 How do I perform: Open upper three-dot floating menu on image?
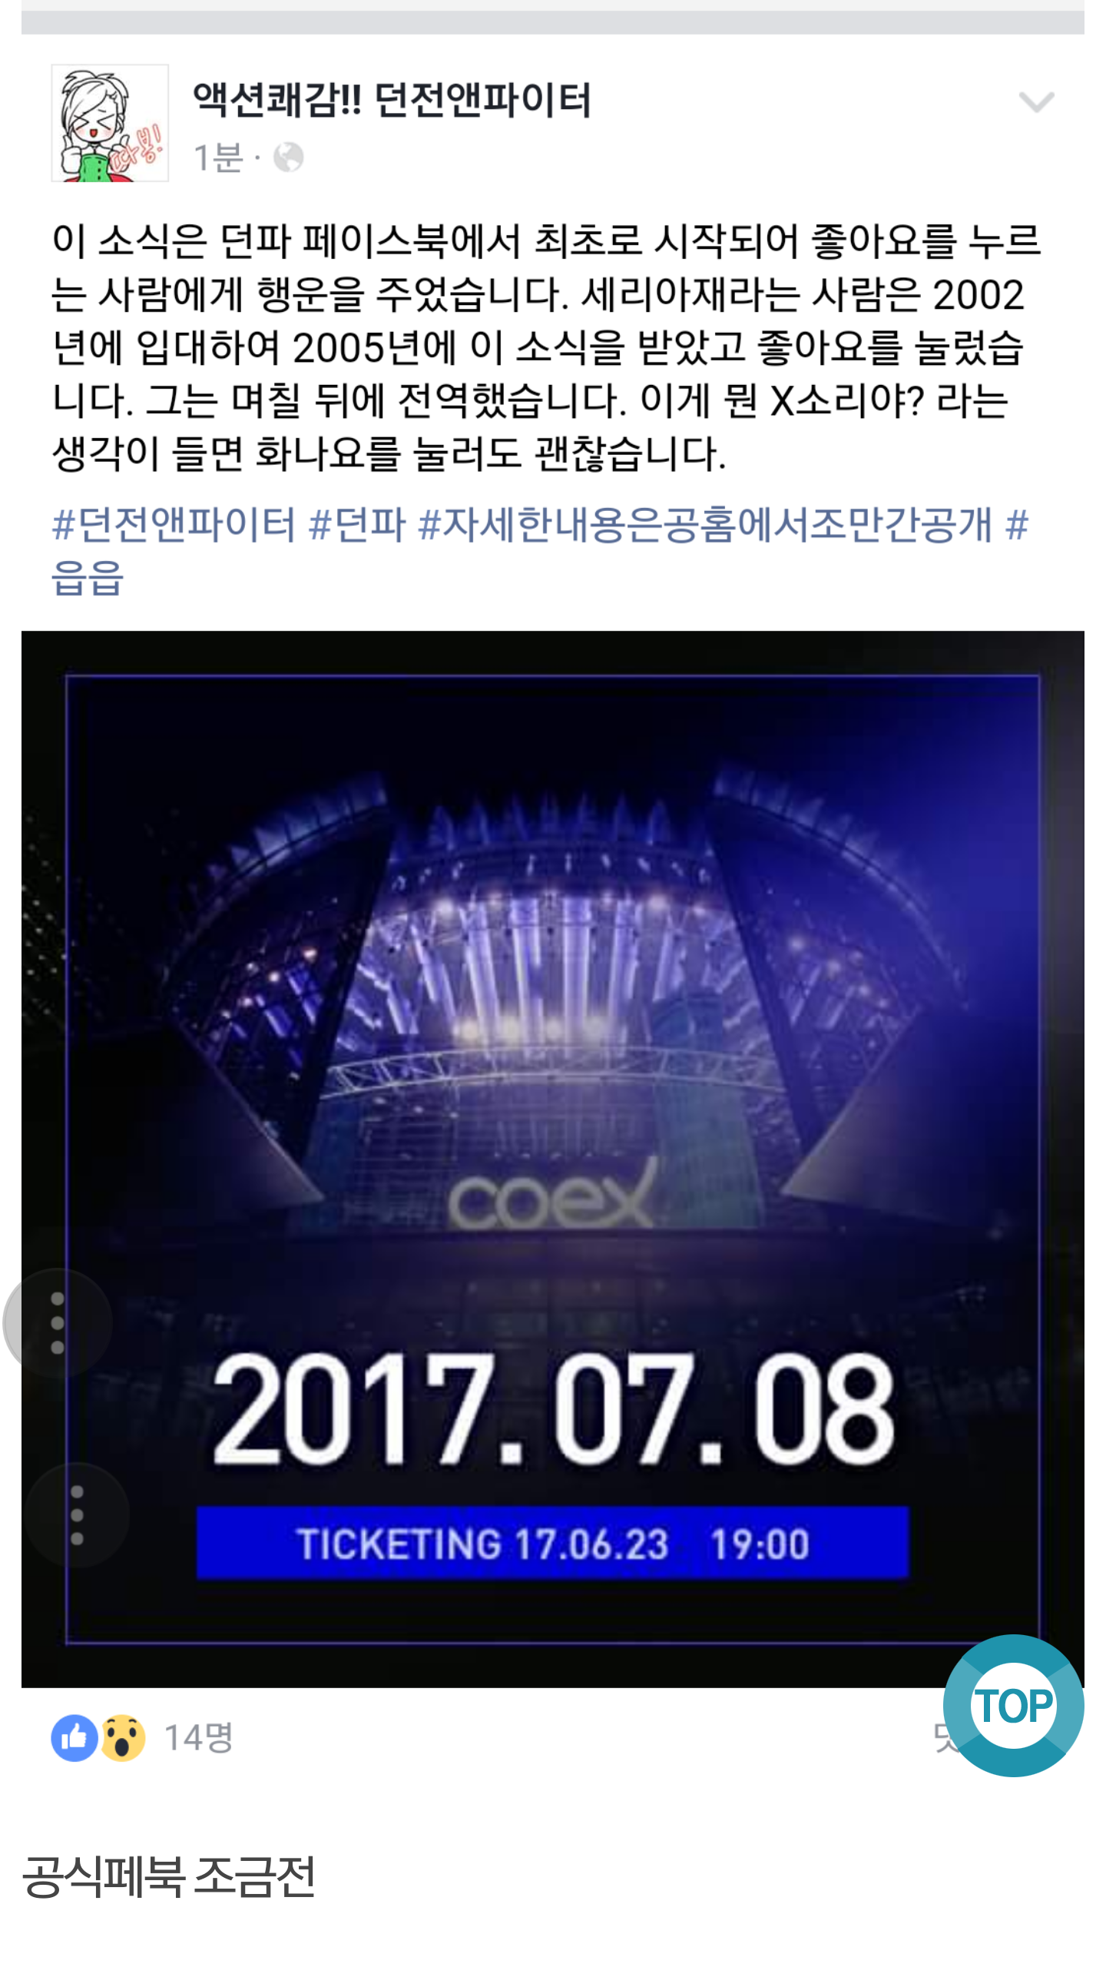[x=58, y=1323]
